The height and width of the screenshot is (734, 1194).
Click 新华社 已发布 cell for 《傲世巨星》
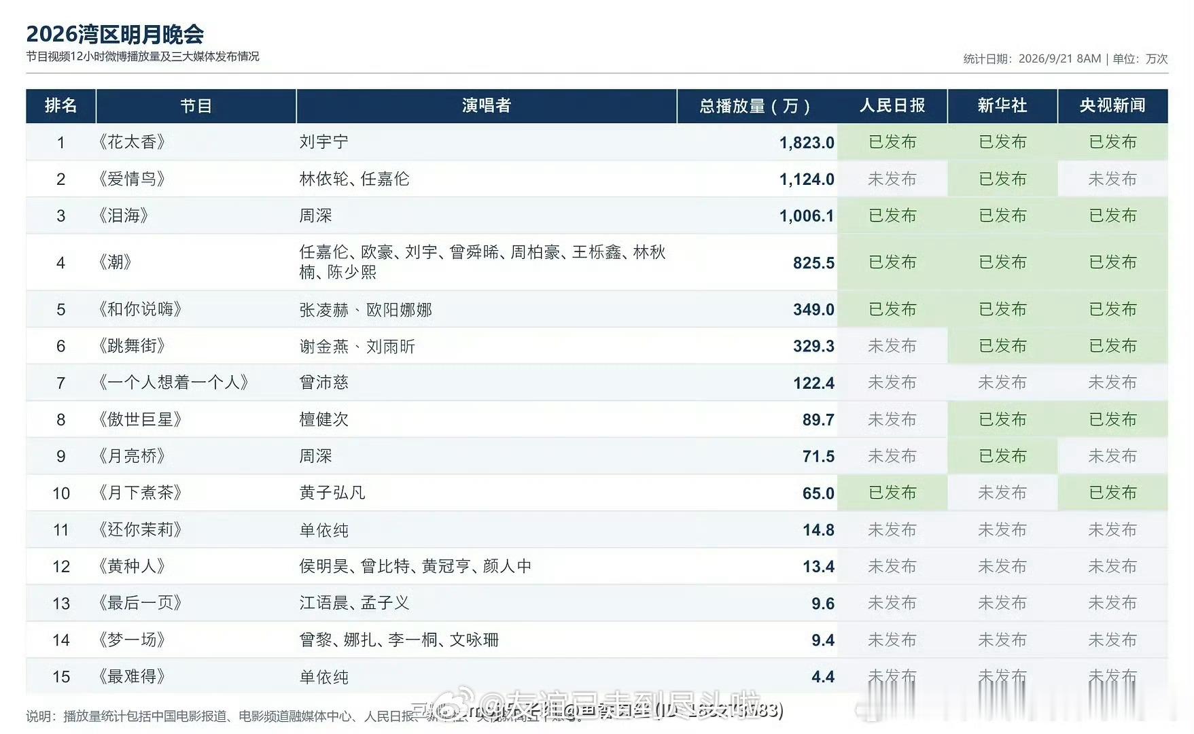click(x=1002, y=419)
